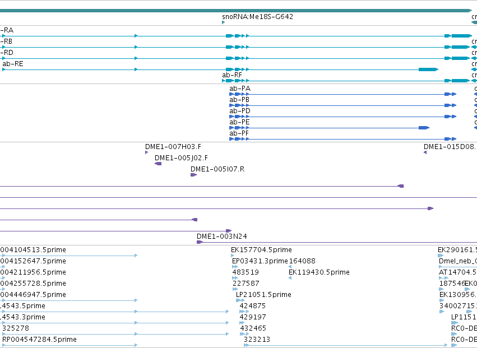Image resolution: width=477 pixels, height=348 pixels.
Task: Click the DME1-015D08 label
Action: tap(450, 147)
